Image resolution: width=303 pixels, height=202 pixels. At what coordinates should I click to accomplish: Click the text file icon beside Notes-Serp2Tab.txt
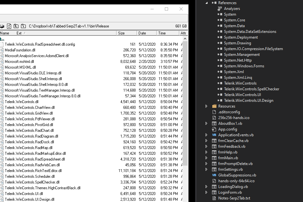214,198
